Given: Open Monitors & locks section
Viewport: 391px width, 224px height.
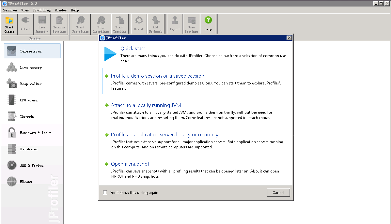Looking at the screenshot, I should (x=32, y=133).
